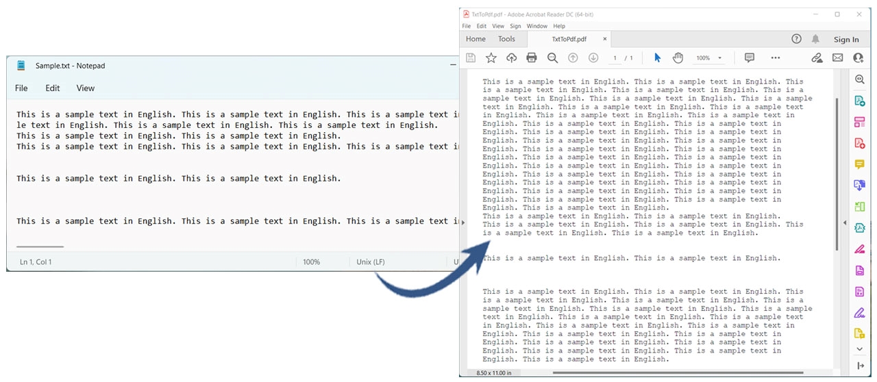
Task: Send file by email envelope icon
Action: click(837, 58)
